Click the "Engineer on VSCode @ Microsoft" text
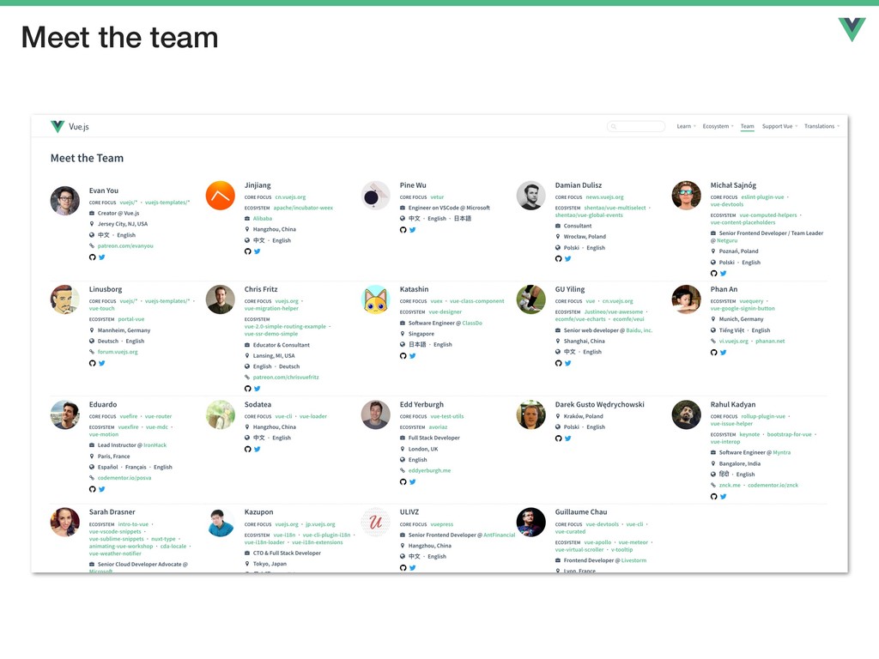Image resolution: width=879 pixels, height=659 pixels. coord(449,208)
